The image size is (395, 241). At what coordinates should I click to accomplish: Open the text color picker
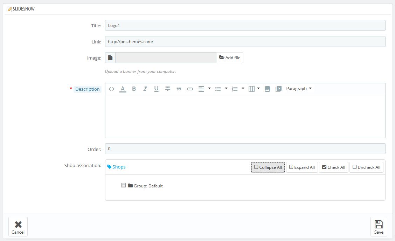[x=123, y=89]
